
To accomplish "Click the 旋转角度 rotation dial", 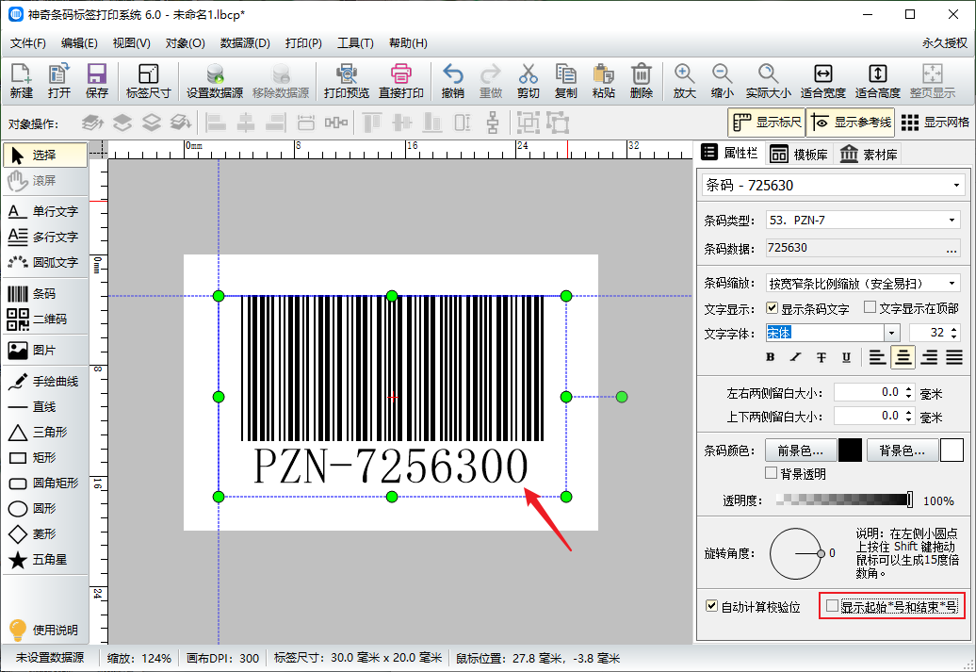I will (796, 553).
